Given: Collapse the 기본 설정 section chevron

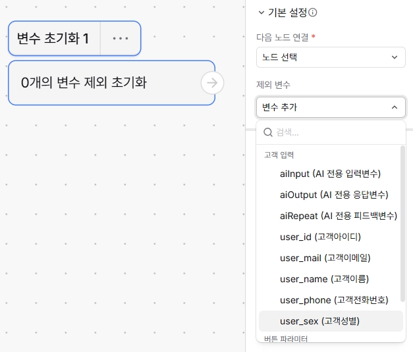Looking at the screenshot, I should click(x=262, y=13).
